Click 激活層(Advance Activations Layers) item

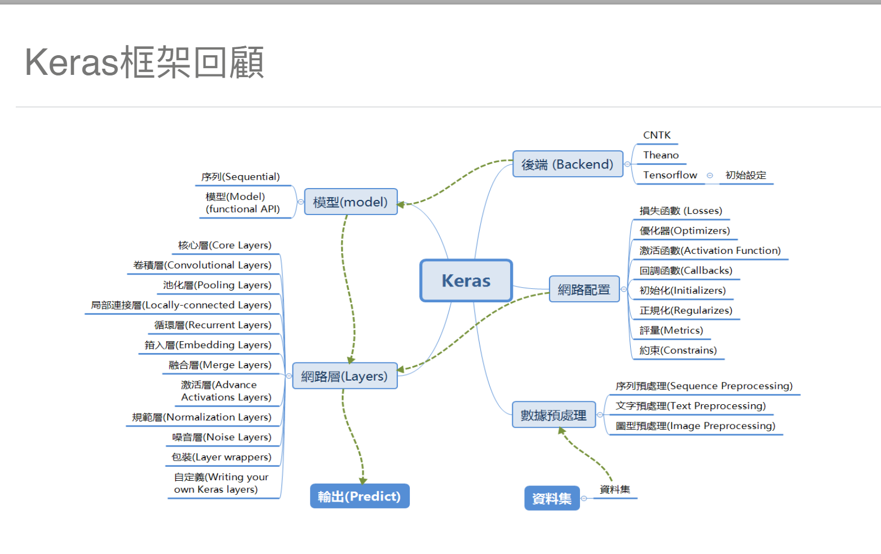pyautogui.click(x=225, y=391)
